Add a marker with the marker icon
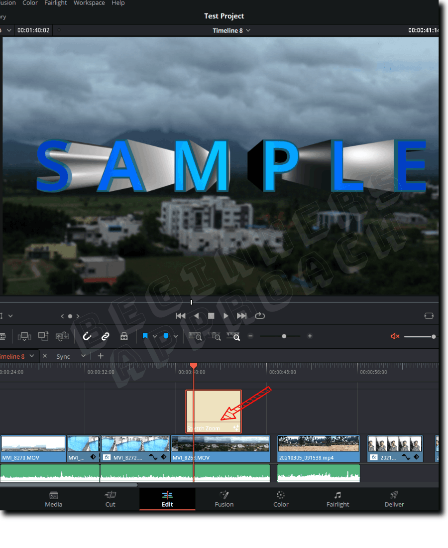448x548 pixels. (166, 336)
